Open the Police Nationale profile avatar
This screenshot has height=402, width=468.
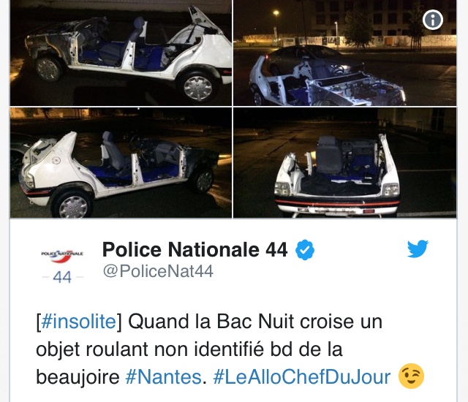pyautogui.click(x=62, y=265)
